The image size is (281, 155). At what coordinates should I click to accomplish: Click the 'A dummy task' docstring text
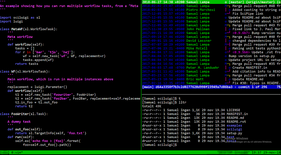19,122
